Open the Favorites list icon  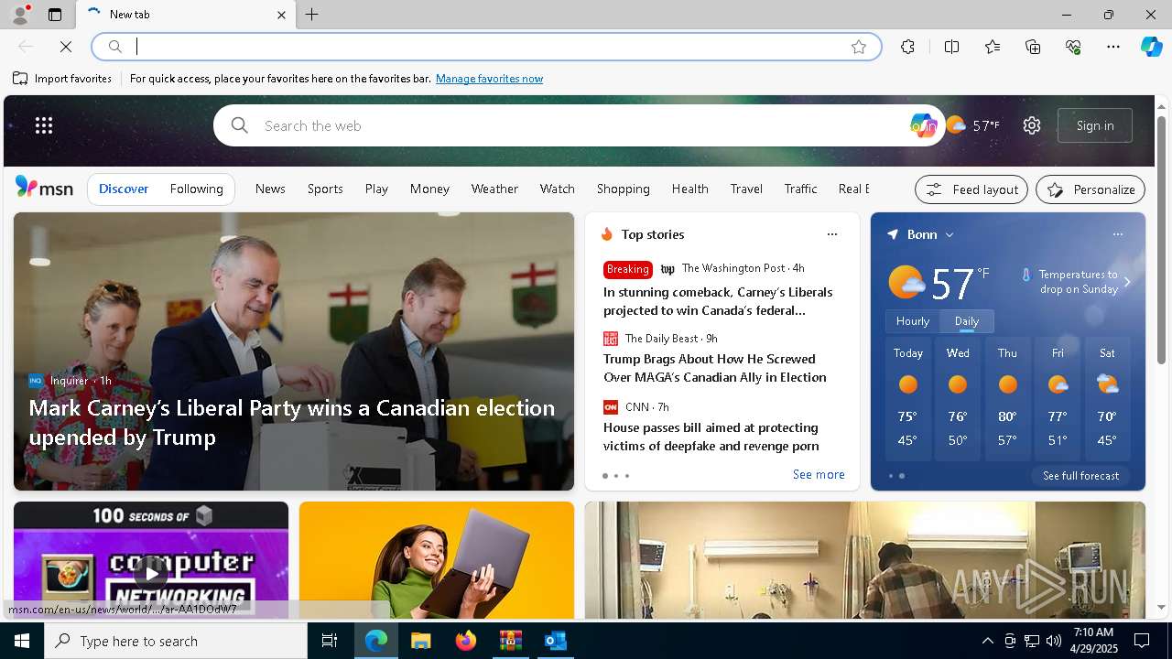(x=993, y=47)
